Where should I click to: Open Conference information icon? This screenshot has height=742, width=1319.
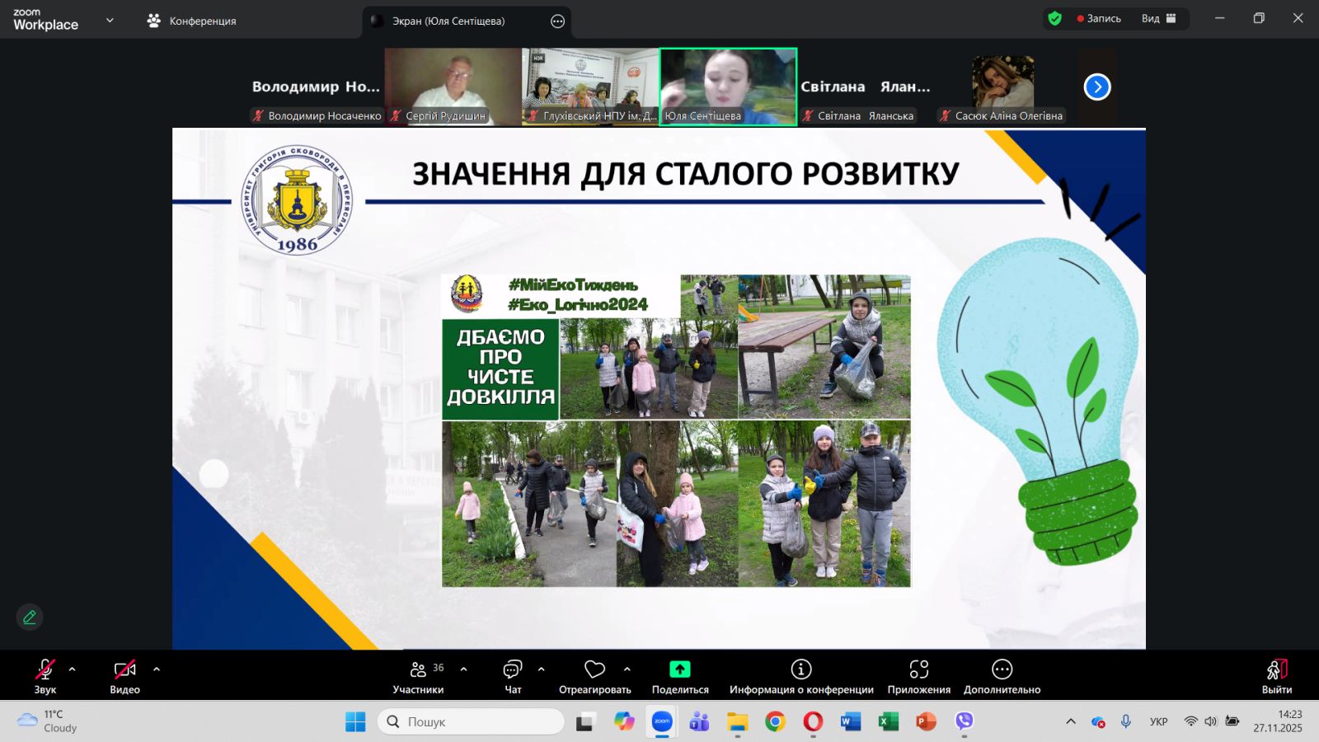[800, 669]
